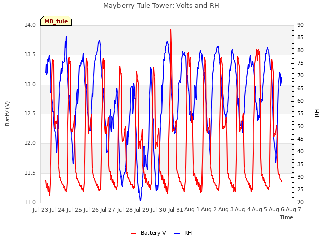The image size is (324, 243).
Task: Click the Aug 4 date tick label
Action: click(x=243, y=209)
